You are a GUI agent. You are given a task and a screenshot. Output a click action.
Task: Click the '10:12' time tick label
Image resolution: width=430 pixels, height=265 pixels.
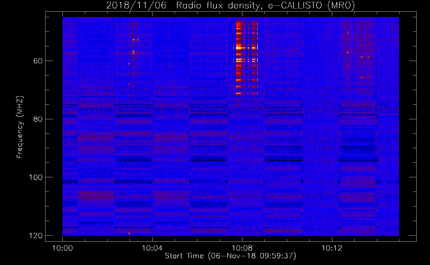click(332, 248)
